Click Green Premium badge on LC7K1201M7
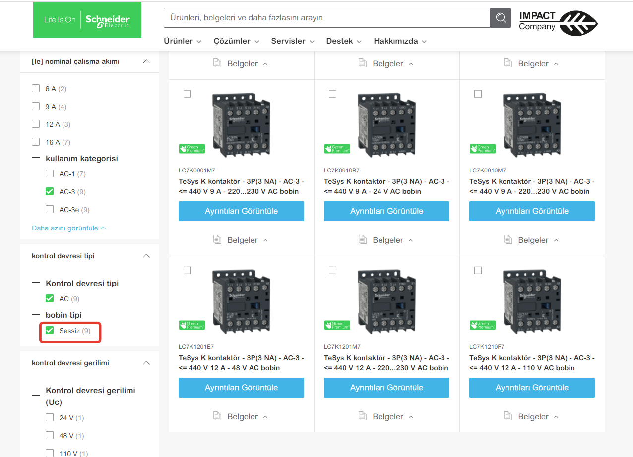This screenshot has height=457, width=633. (x=337, y=325)
